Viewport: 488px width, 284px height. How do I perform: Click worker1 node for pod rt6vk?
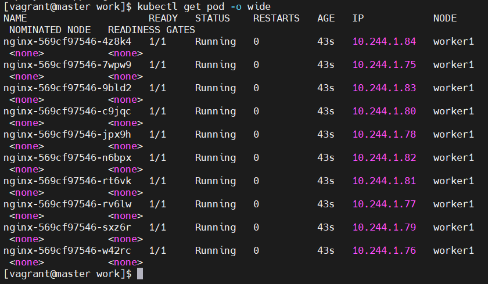(x=454, y=181)
